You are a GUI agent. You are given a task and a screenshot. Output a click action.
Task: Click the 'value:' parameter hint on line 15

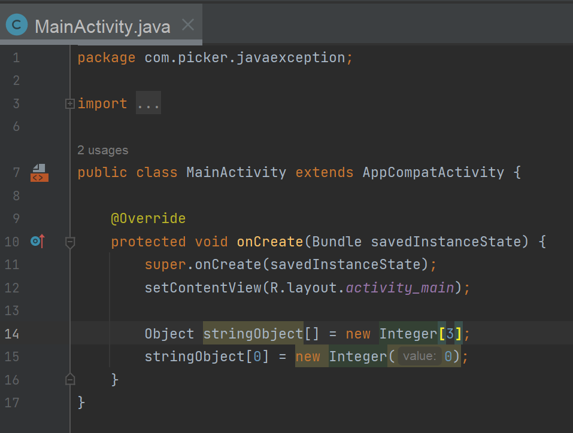tap(420, 356)
